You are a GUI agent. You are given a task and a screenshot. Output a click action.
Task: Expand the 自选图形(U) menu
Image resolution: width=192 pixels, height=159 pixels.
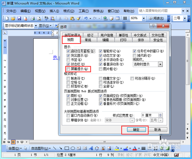[x=41, y=148]
